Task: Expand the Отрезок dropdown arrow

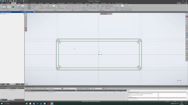Action: pyautogui.click(x=67, y=9)
